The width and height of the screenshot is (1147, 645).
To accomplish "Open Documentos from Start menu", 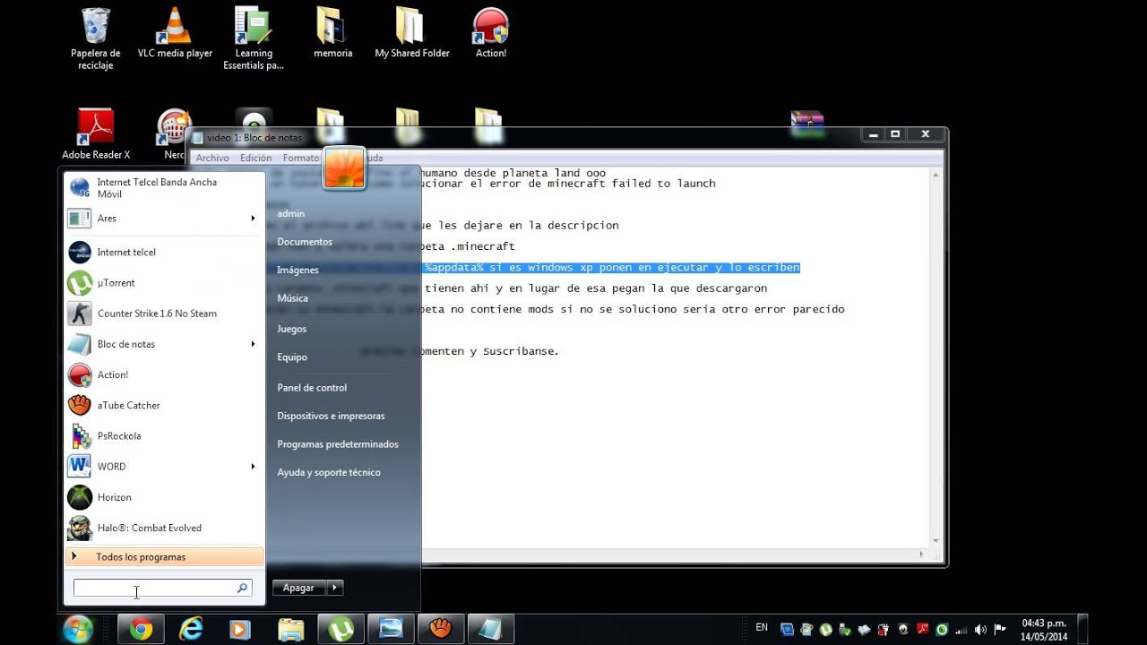I will point(305,242).
